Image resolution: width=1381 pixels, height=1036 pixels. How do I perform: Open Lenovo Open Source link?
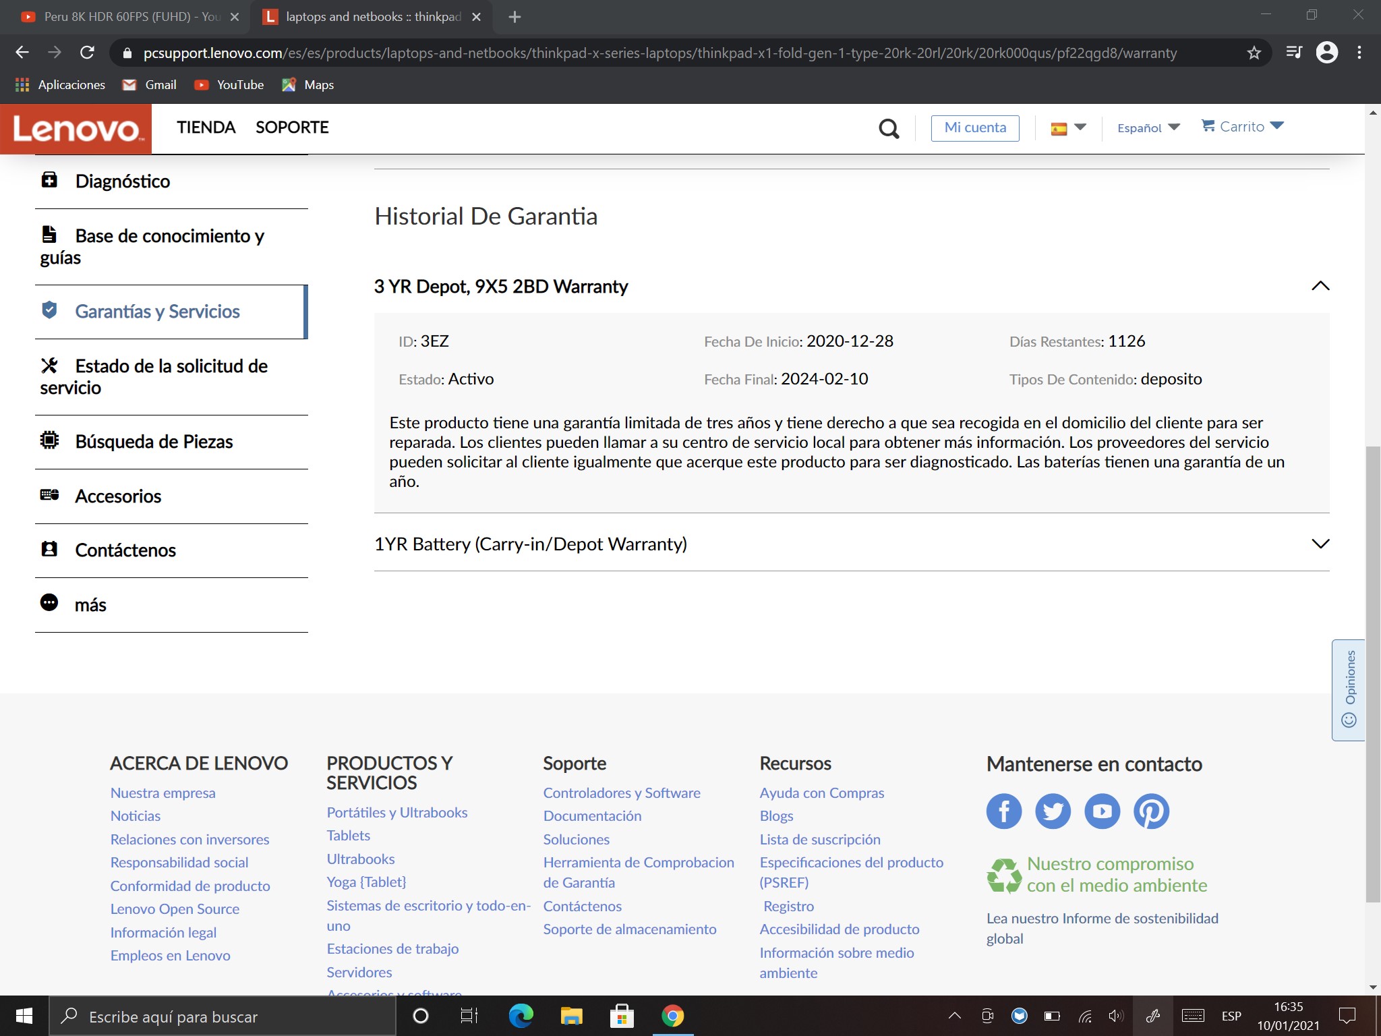tap(175, 909)
